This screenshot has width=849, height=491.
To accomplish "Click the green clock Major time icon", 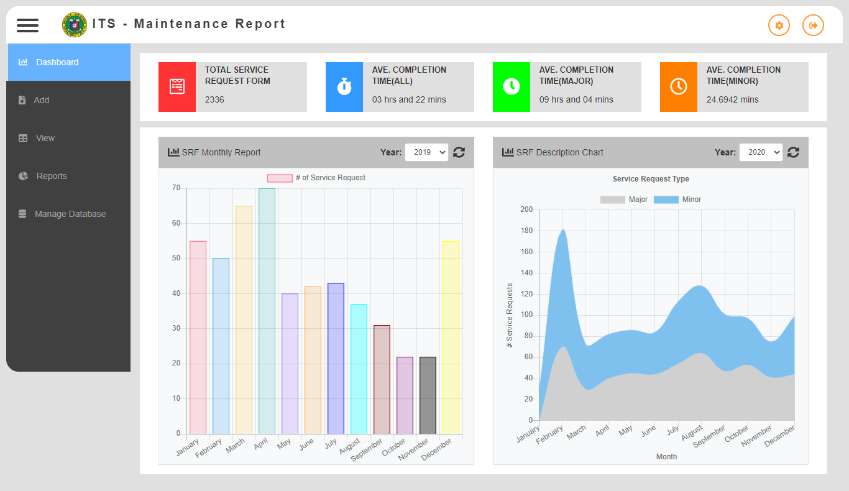I will [x=512, y=87].
